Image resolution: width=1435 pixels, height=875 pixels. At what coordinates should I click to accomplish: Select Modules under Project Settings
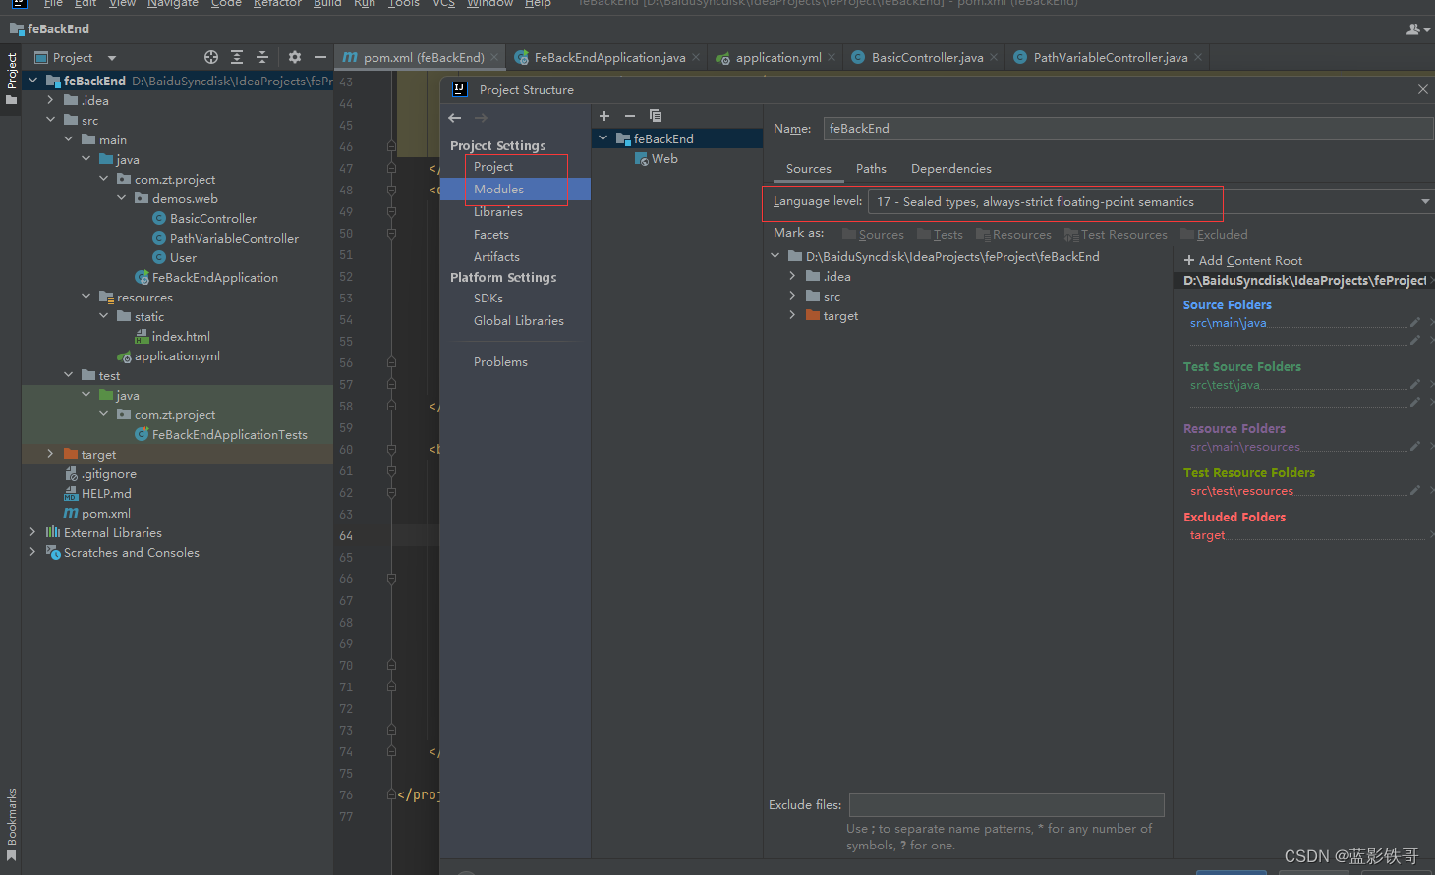point(498,190)
